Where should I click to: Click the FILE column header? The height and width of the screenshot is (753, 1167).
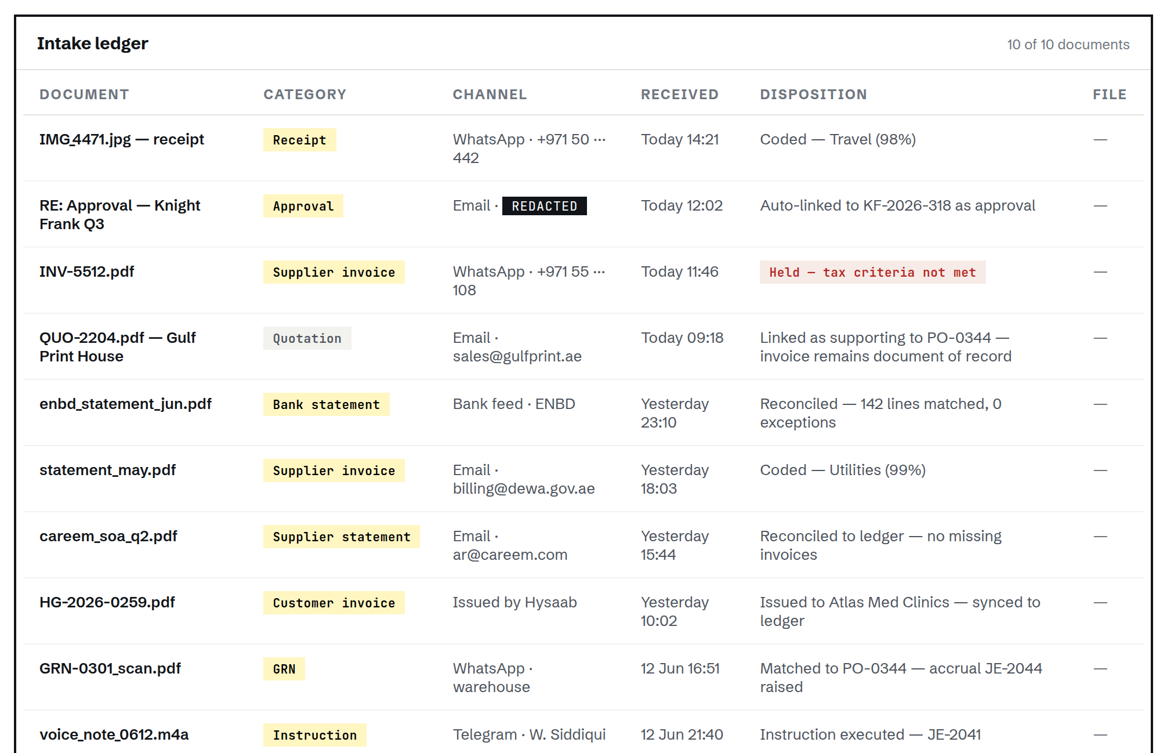(1110, 95)
